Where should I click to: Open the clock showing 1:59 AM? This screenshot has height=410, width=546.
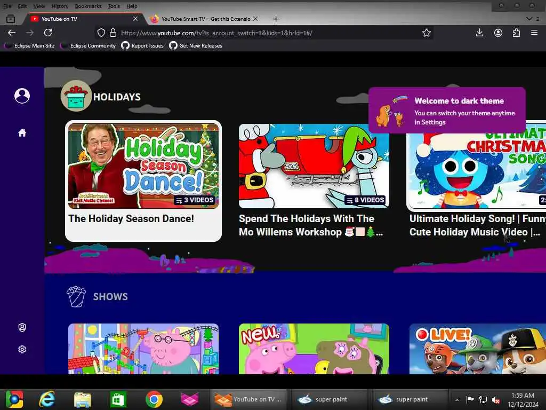click(523, 400)
